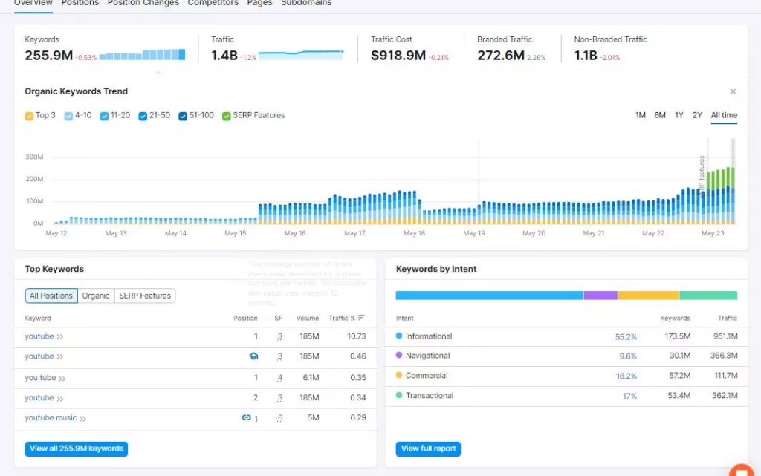Click the Informational traffic value 951.1M

point(725,336)
